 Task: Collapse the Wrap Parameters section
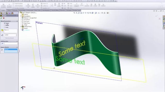click(x=17, y=21)
